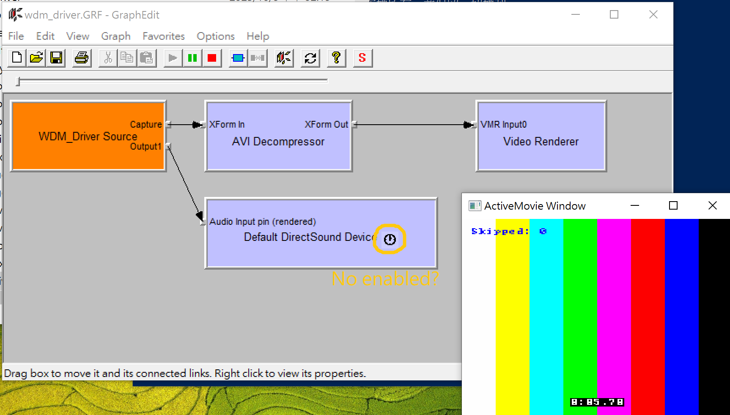The width and height of the screenshot is (730, 415).
Task: Stop the graph with the red stop button
Action: [212, 58]
